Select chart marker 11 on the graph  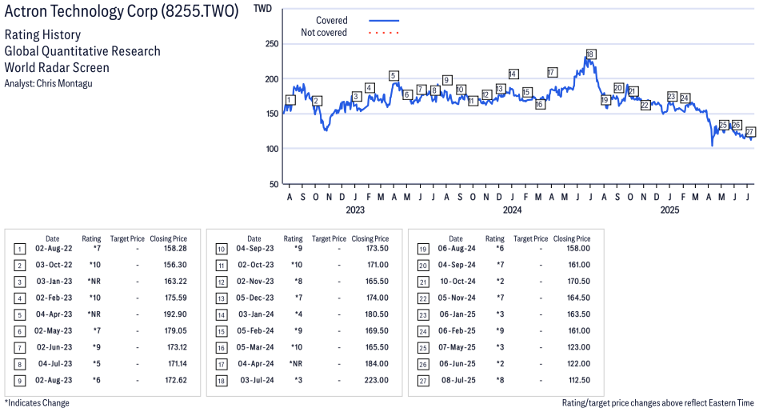[473, 101]
